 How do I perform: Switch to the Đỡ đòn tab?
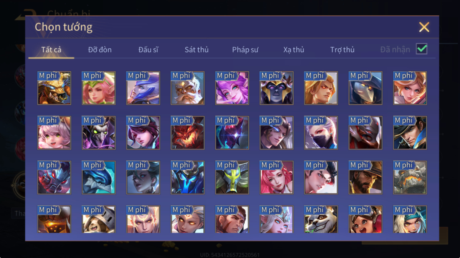click(x=100, y=50)
